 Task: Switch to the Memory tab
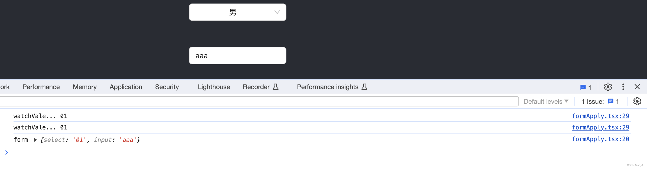[85, 87]
